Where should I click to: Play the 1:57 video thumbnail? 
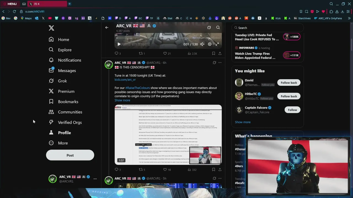point(168,135)
